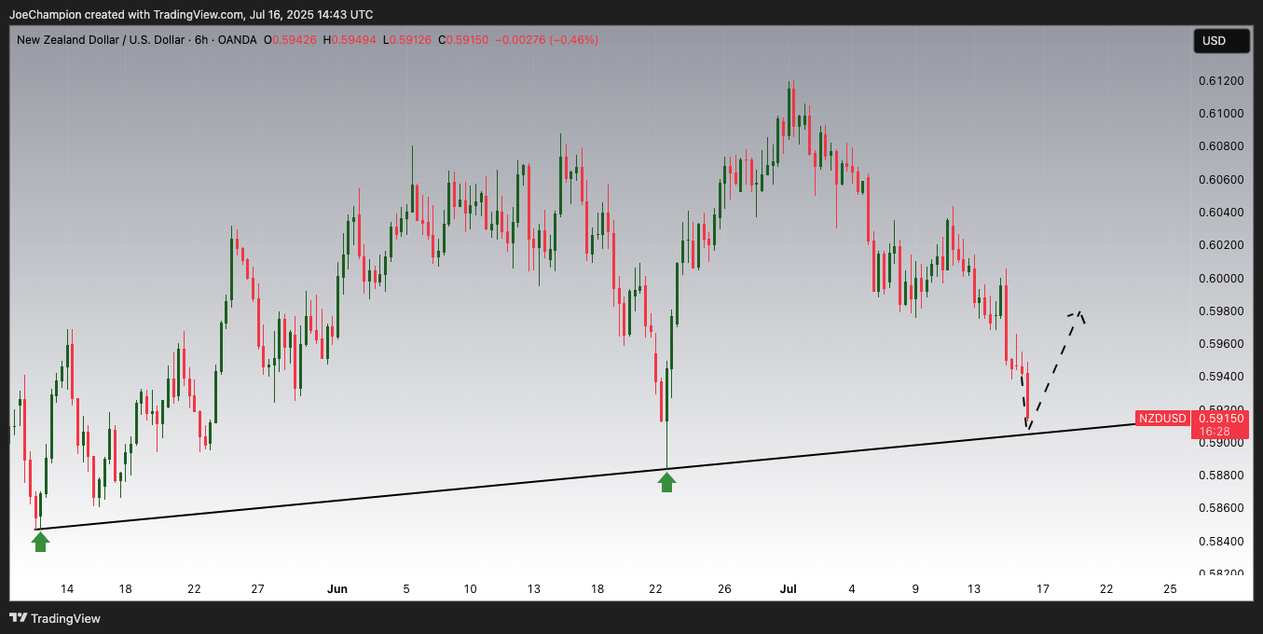1263x634 pixels.
Task: Click the 0.59000 price axis label
Action: 1219,442
